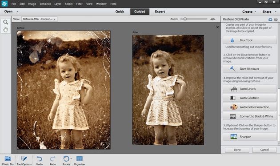280x166 pixels.
Task: Open the Window menu
Action: point(101,4)
